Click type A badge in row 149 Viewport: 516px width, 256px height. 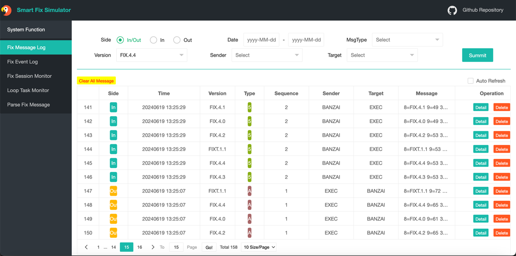(x=250, y=219)
